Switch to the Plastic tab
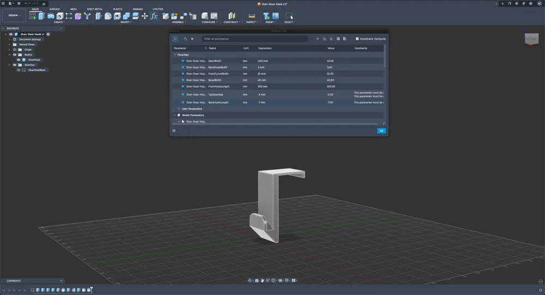Image resolution: width=545 pixels, height=295 pixels. 118,9
